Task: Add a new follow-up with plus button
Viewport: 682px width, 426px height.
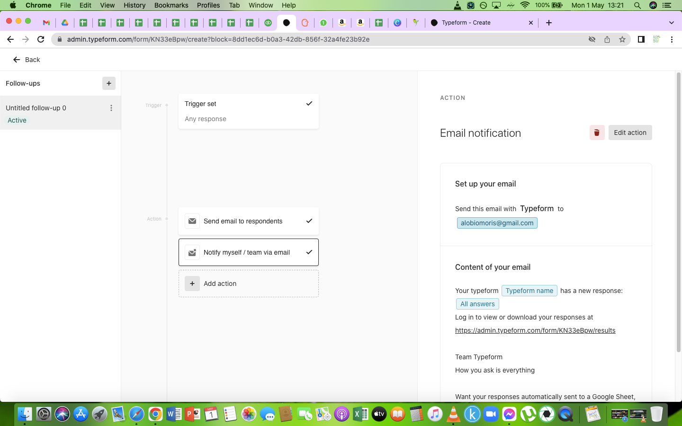Action: (109, 83)
